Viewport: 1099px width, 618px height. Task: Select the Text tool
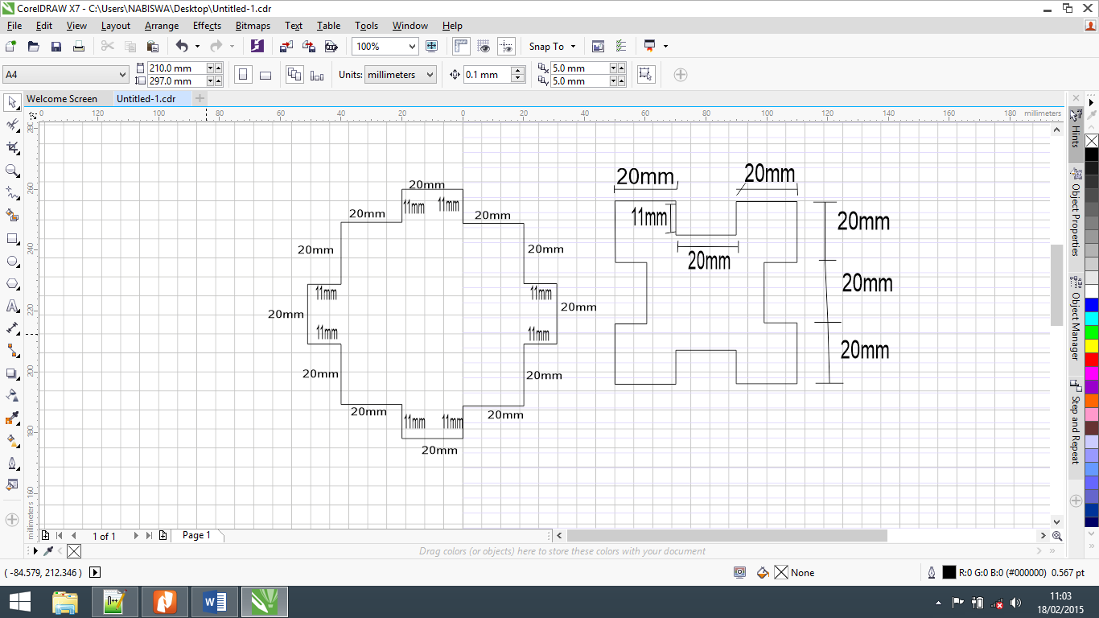(12, 307)
